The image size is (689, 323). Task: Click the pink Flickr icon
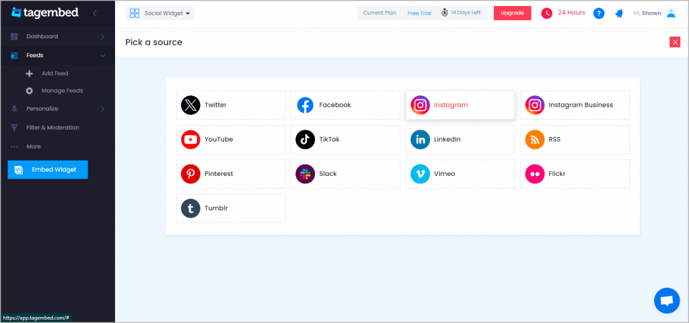[535, 174]
